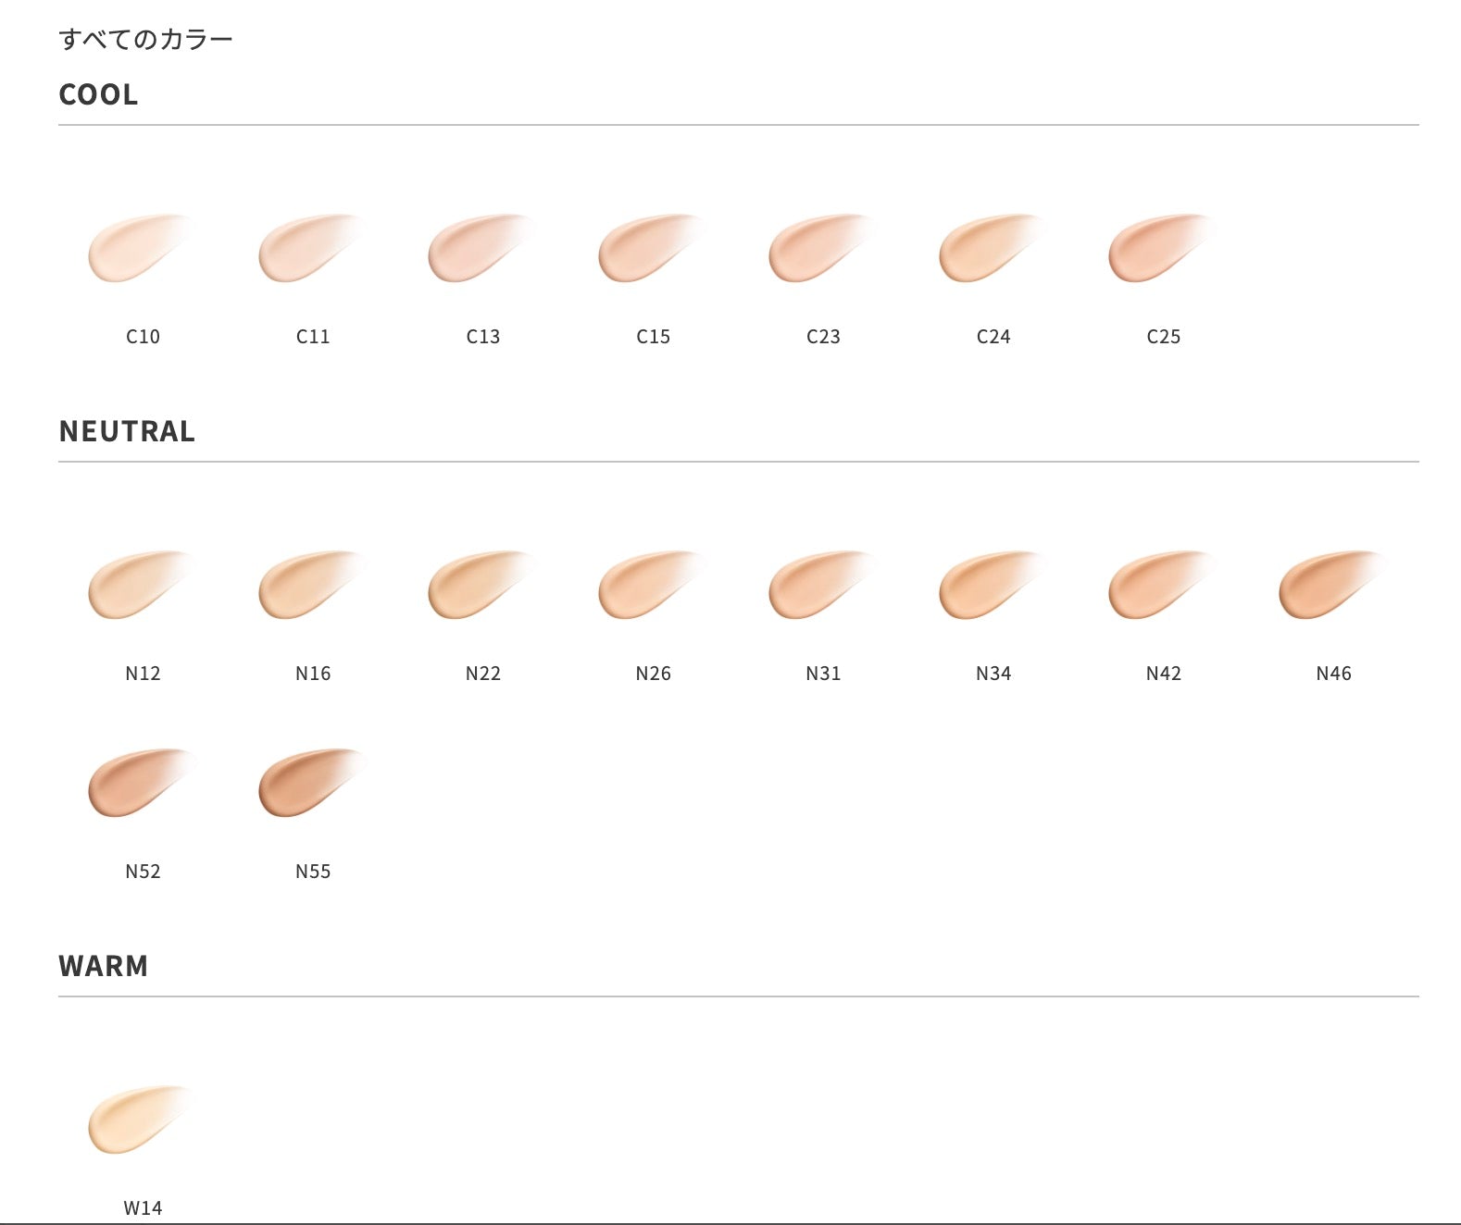1461x1225 pixels.
Task: Choose the N42 shade swatch
Action: tap(1155, 587)
